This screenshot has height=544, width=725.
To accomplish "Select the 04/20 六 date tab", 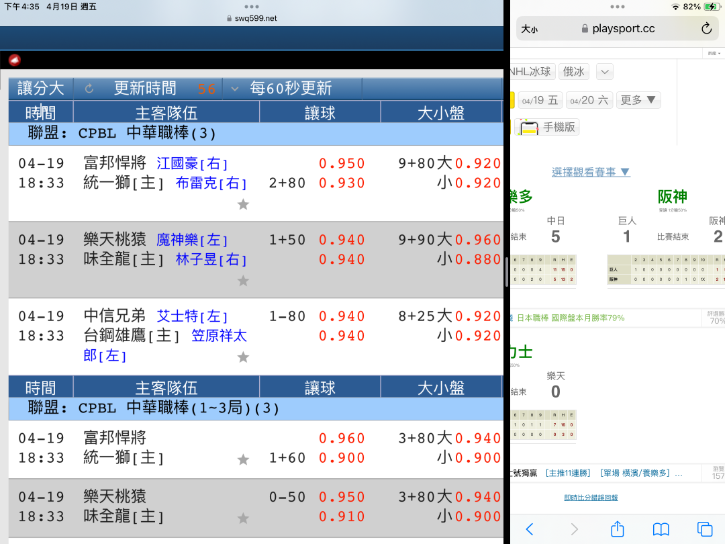I will click(589, 100).
